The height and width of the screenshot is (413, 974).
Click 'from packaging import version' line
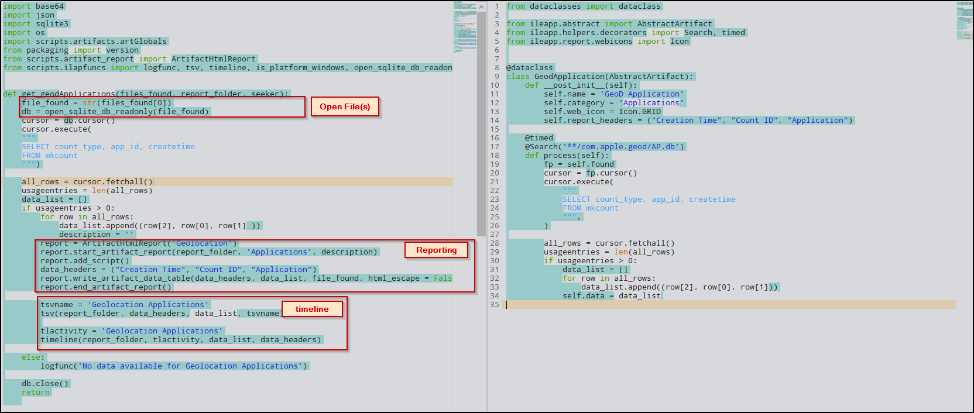click(x=71, y=50)
